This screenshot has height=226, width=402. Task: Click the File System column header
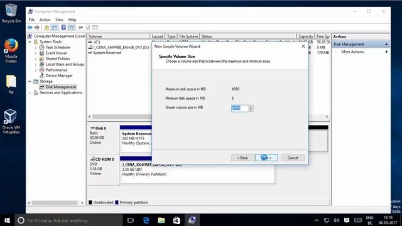pos(188,36)
